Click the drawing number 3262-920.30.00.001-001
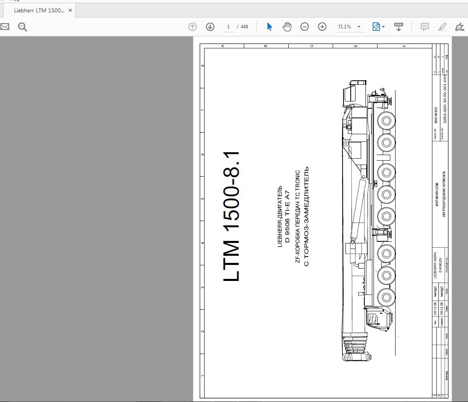This screenshot has height=402, width=468. pos(445,99)
